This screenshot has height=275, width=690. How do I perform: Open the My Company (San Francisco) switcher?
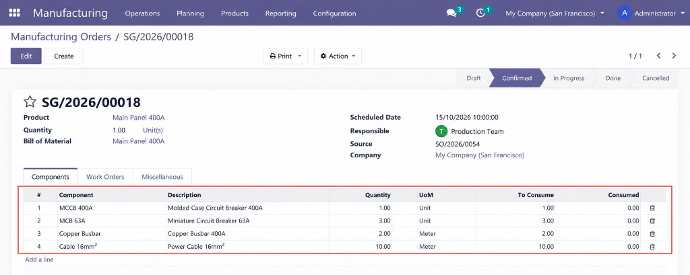coord(555,13)
